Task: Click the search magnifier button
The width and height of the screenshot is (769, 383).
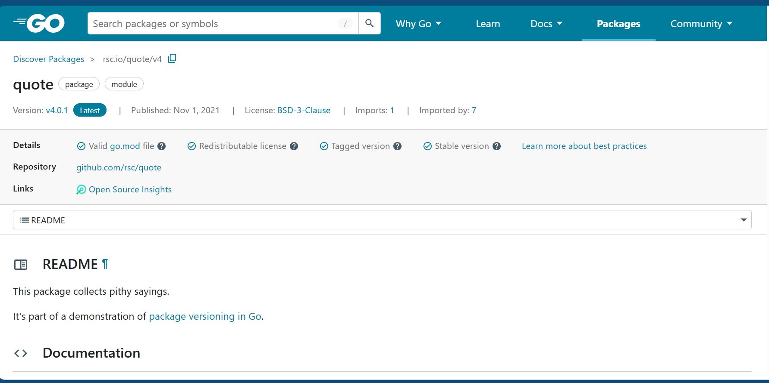Action: pos(369,23)
